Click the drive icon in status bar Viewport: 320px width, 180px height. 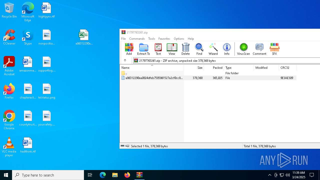coord(122,146)
